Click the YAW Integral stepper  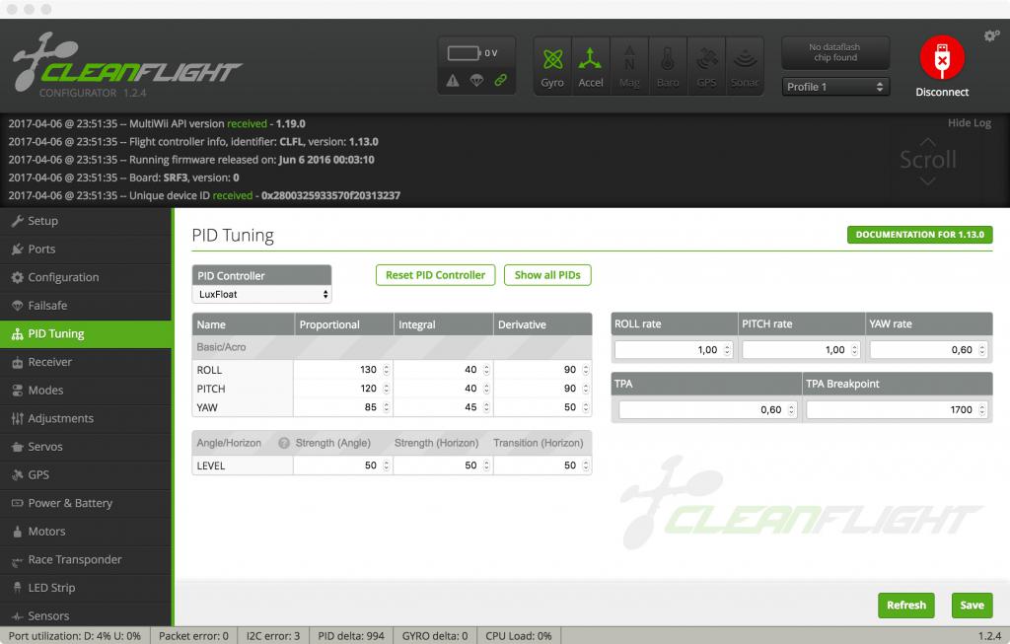pyautogui.click(x=486, y=407)
